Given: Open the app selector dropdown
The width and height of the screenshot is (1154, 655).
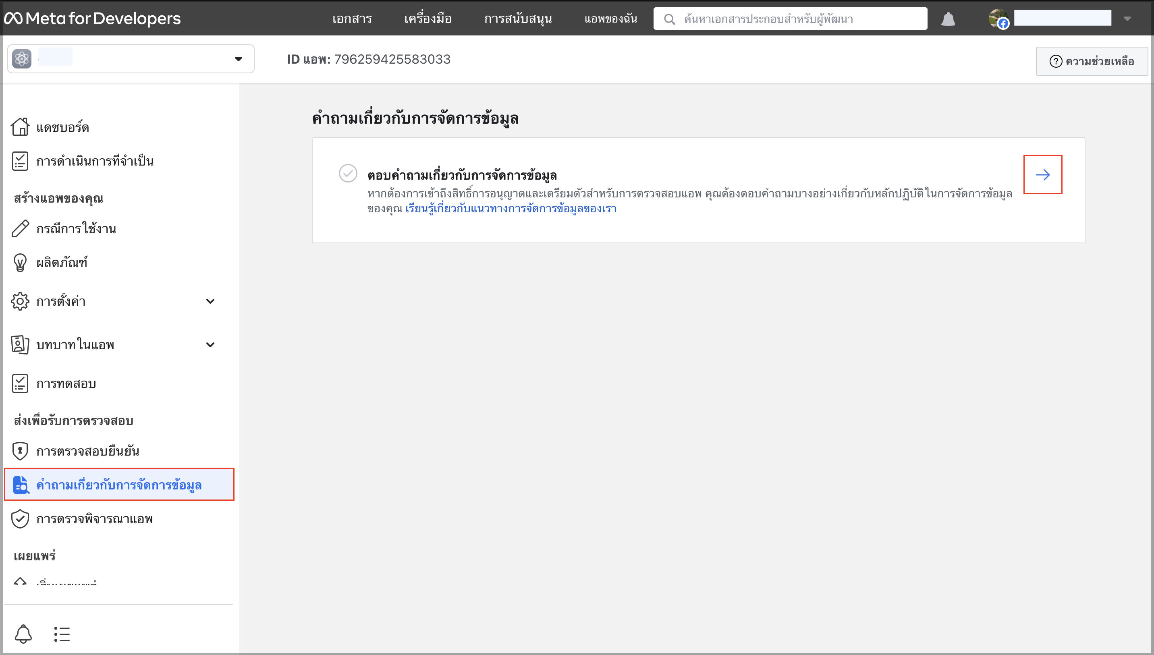Looking at the screenshot, I should [131, 59].
